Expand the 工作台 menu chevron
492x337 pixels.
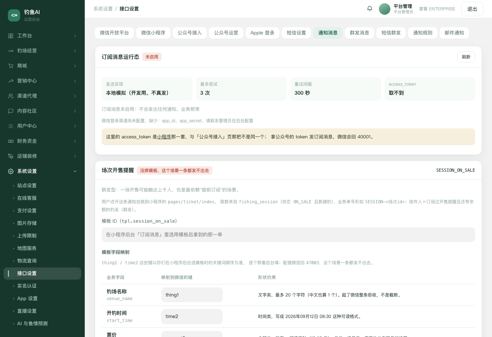pyautogui.click(x=75, y=36)
